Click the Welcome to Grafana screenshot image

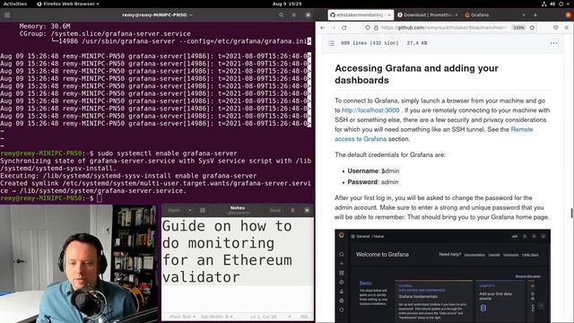click(442, 275)
